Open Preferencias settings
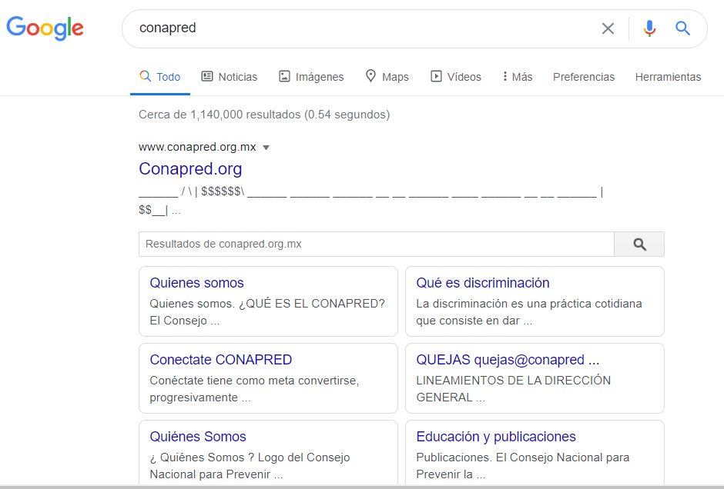724x489 pixels. point(584,77)
